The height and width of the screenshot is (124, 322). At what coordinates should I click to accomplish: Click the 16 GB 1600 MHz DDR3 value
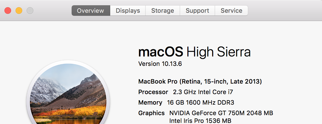point(200,103)
